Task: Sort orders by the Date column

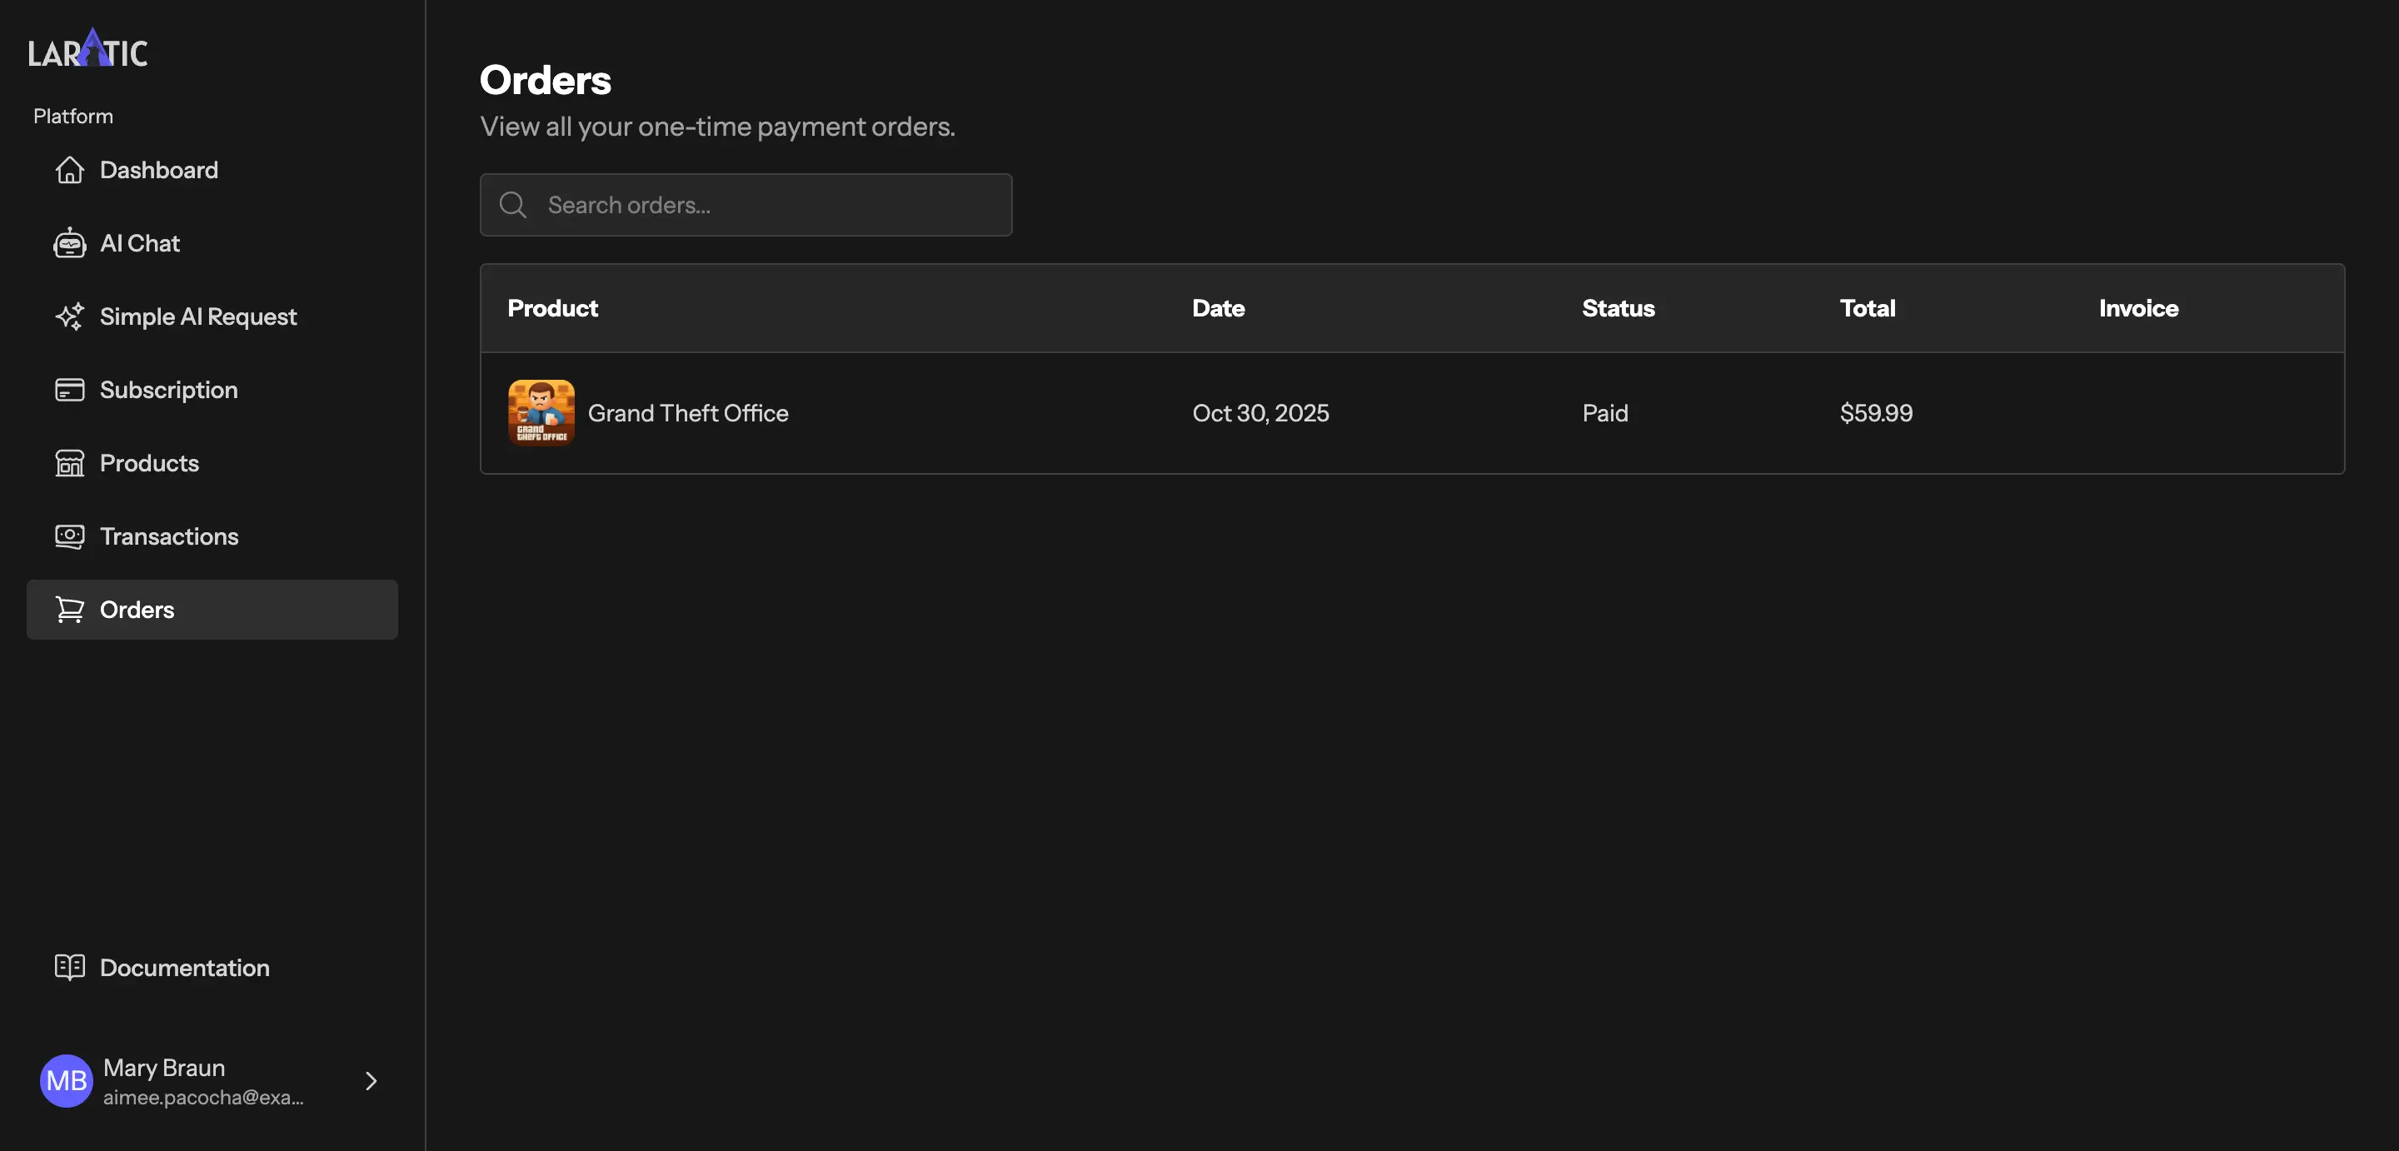Action: (x=1217, y=308)
